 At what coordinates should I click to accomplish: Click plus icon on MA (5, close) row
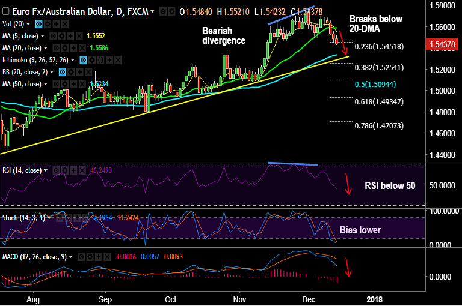pos(70,36)
